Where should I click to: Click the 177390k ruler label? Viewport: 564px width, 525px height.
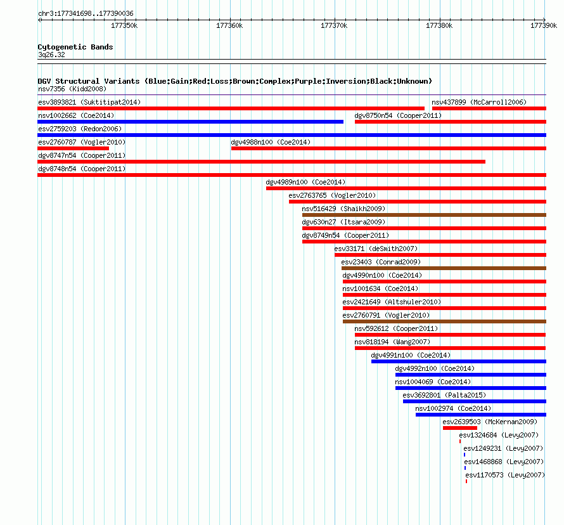click(x=544, y=25)
